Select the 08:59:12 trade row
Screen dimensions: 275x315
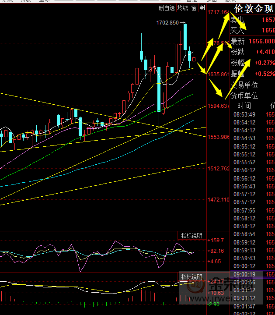point(253,242)
